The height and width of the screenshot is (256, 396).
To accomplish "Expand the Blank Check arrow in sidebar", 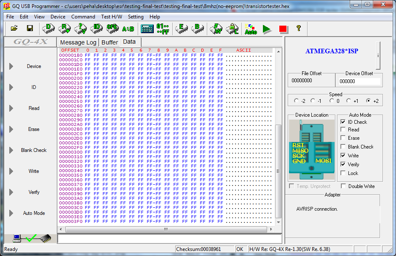I will [x=11, y=150].
